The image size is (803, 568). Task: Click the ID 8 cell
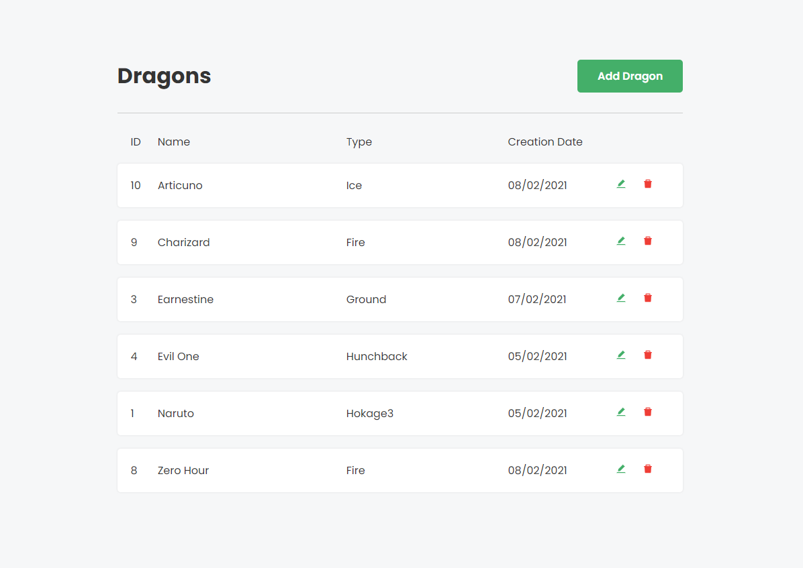point(134,470)
